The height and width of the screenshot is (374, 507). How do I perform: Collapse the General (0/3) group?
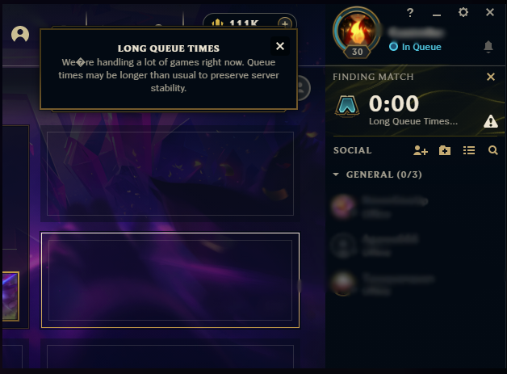(x=336, y=174)
